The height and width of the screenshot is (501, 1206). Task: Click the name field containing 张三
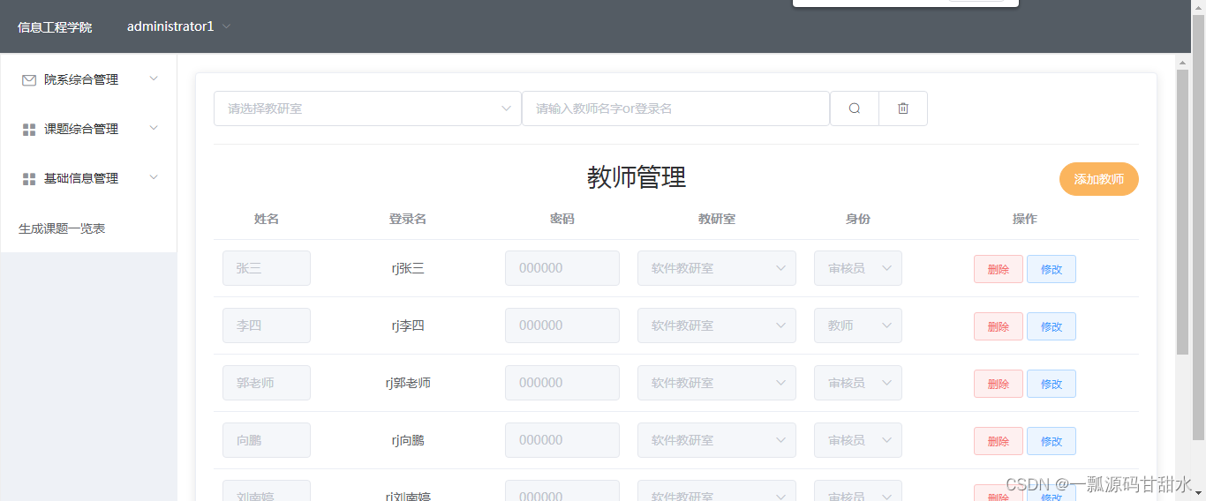click(267, 268)
